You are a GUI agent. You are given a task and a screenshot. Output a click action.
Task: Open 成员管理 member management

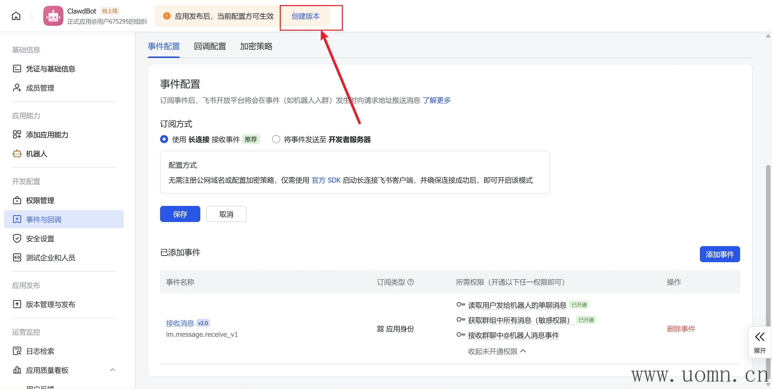pyautogui.click(x=40, y=88)
